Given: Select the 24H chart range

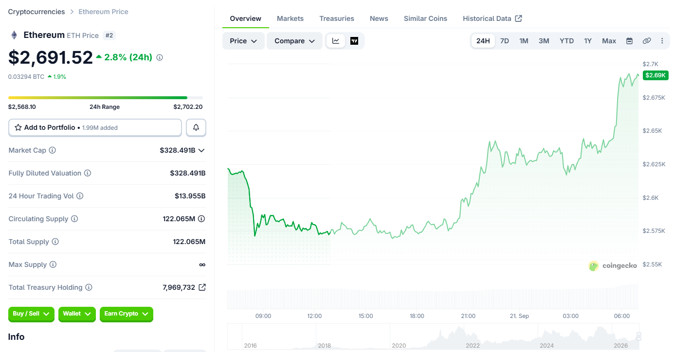Looking at the screenshot, I should pyautogui.click(x=483, y=41).
